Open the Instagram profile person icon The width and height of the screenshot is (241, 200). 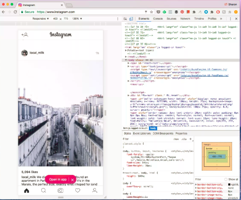[x=95, y=191]
